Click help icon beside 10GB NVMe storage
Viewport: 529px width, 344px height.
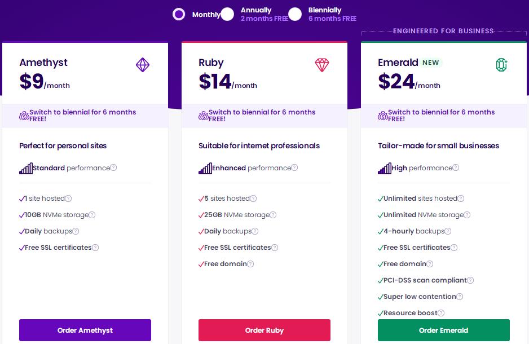[x=92, y=215]
